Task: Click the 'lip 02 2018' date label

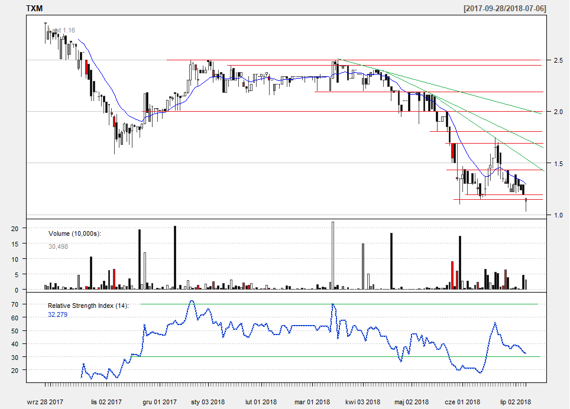Action: click(x=516, y=402)
